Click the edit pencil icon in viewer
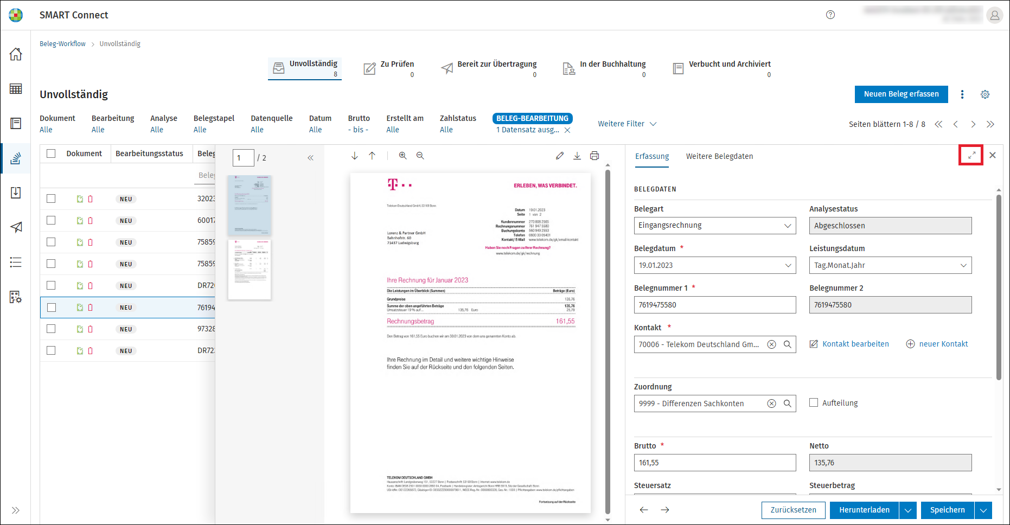1010x525 pixels. point(560,156)
